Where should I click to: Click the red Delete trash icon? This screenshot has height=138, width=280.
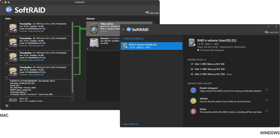click(x=193, y=111)
